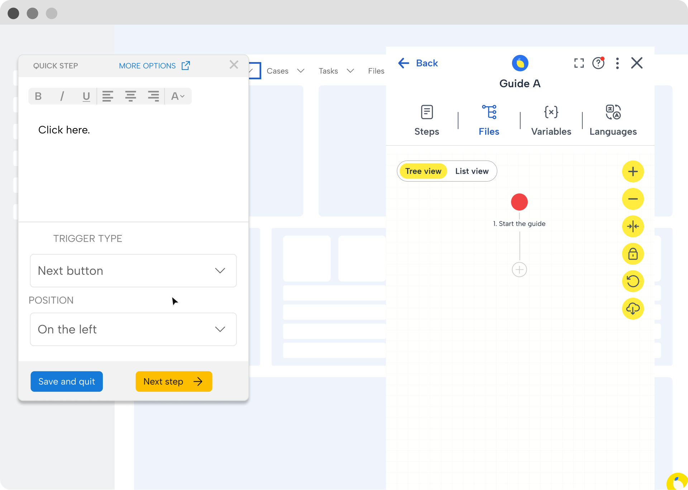The image size is (688, 490).
Task: Click the Next step button
Action: coord(174,381)
